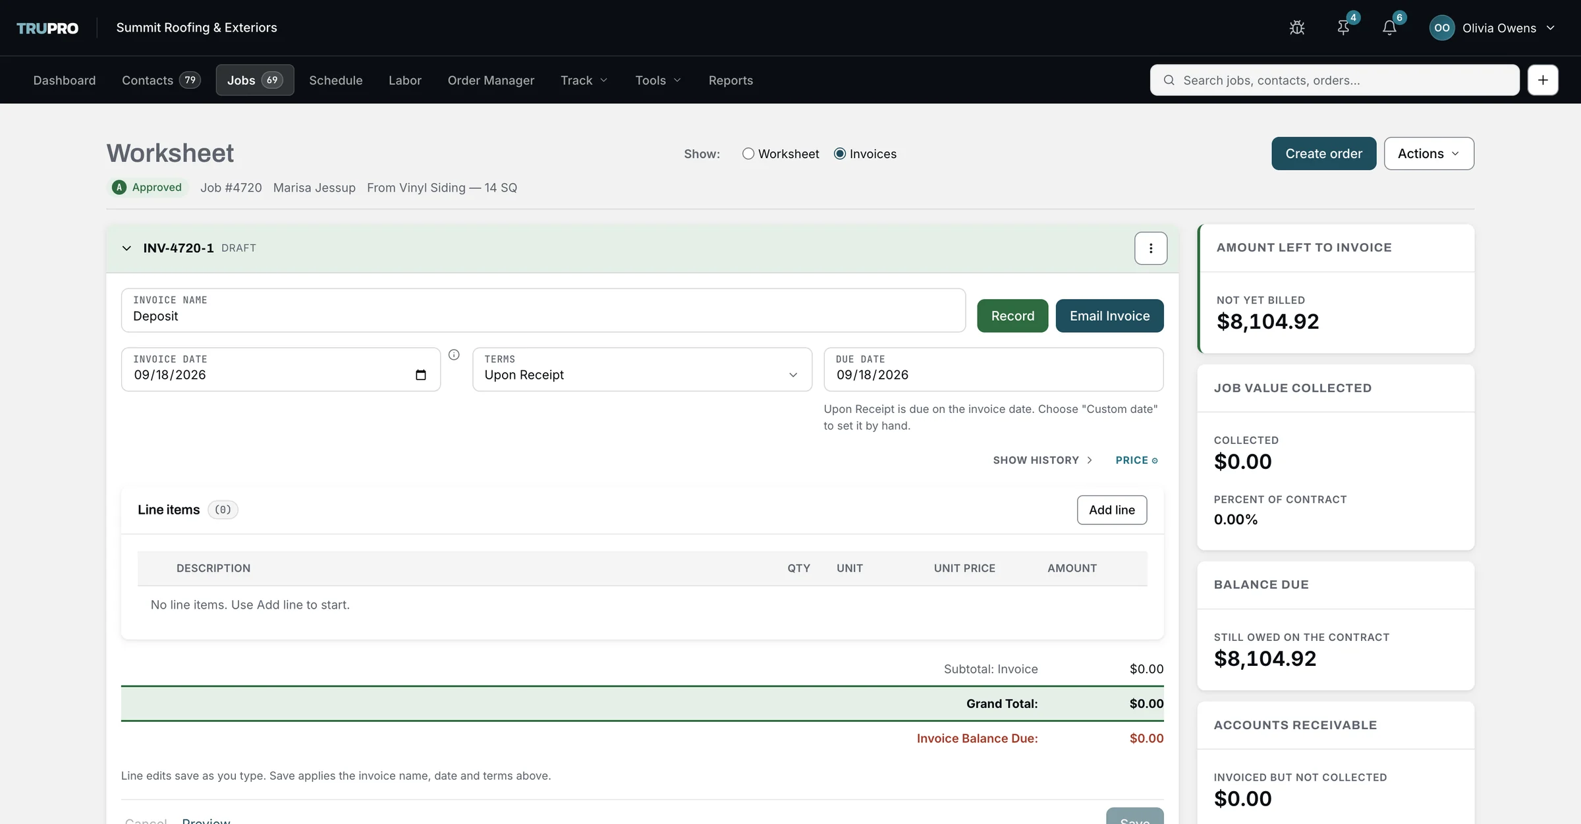Focus the search jobs, contacts, orders box

coord(1335,80)
